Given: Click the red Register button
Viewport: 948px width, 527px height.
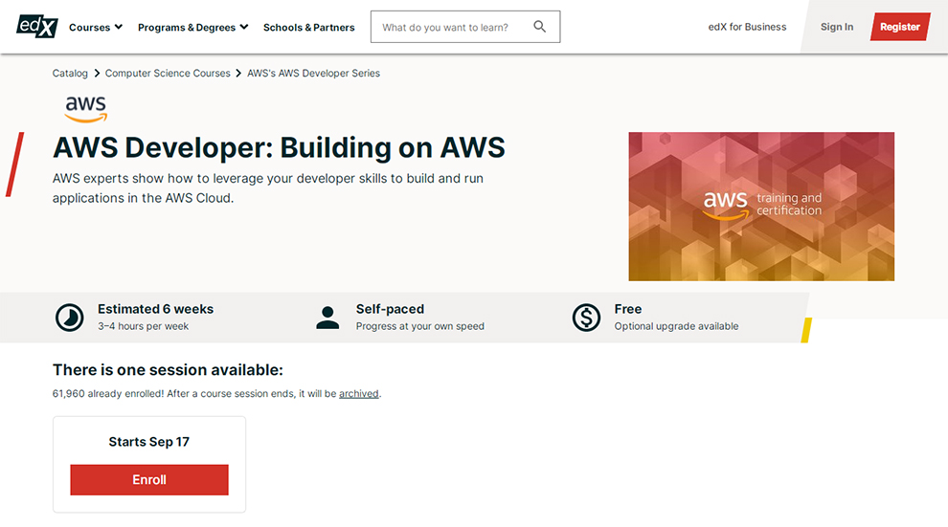Looking at the screenshot, I should [900, 27].
